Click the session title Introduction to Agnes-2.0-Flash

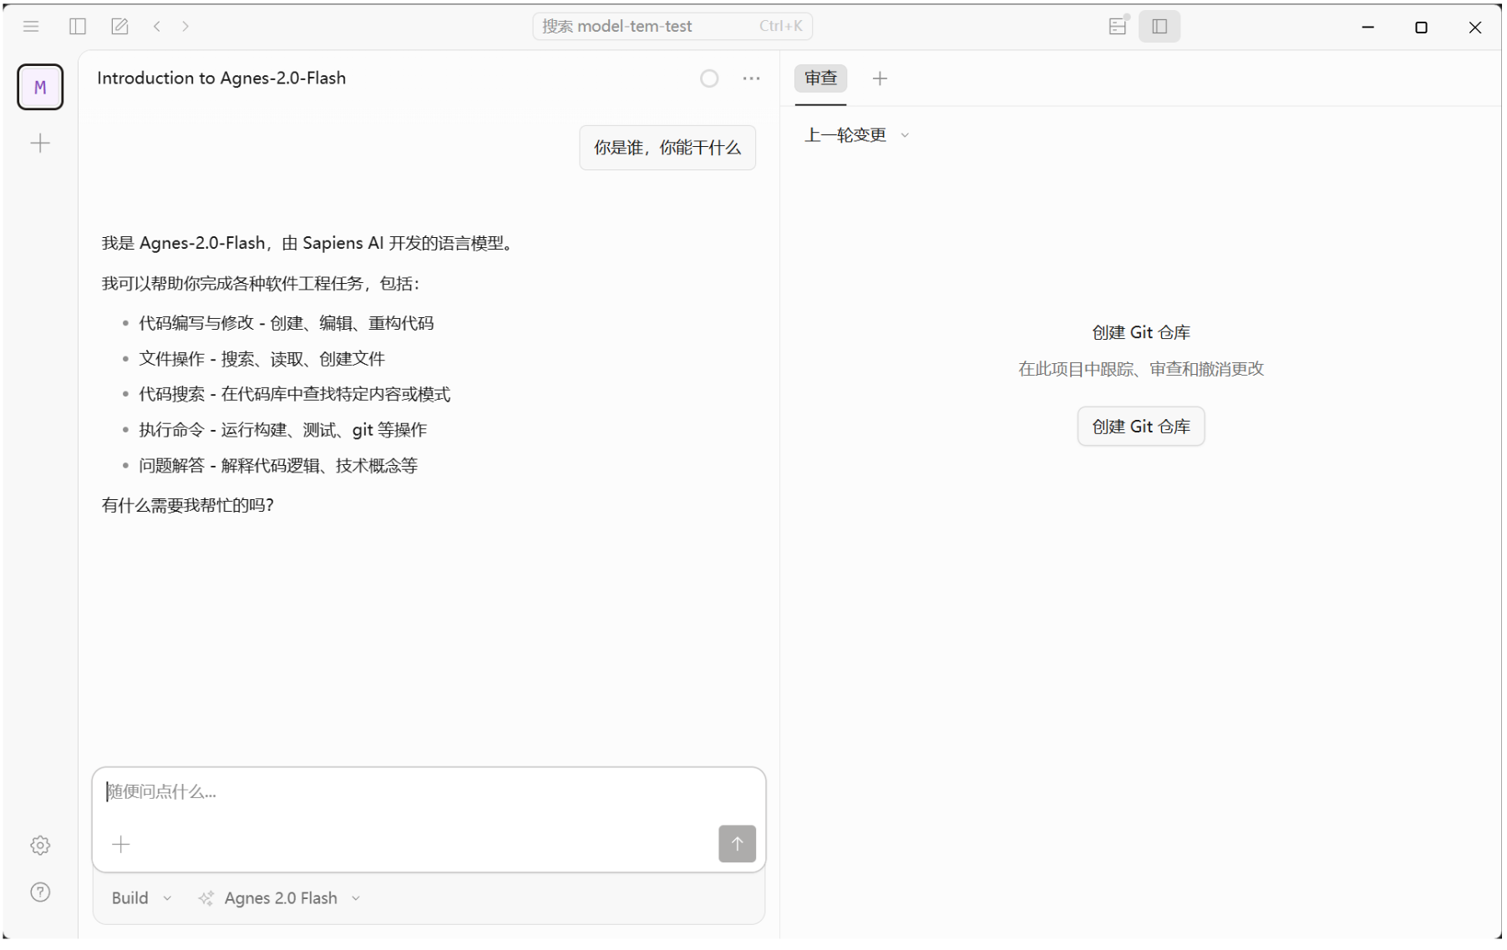221,78
